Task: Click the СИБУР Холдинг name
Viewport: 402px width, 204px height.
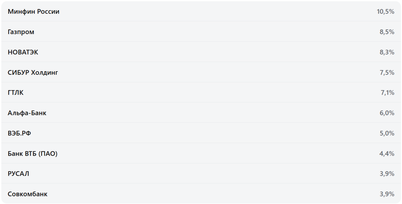Action: (33, 72)
